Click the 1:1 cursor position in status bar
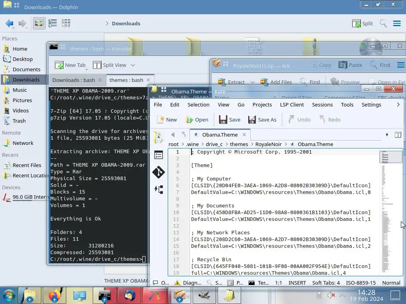The width and height of the screenshot is (406, 304). (x=279, y=283)
